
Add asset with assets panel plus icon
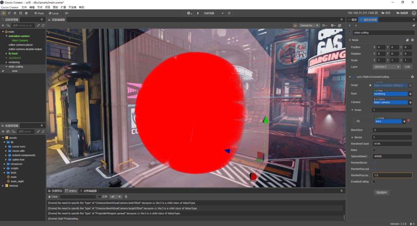(3, 132)
